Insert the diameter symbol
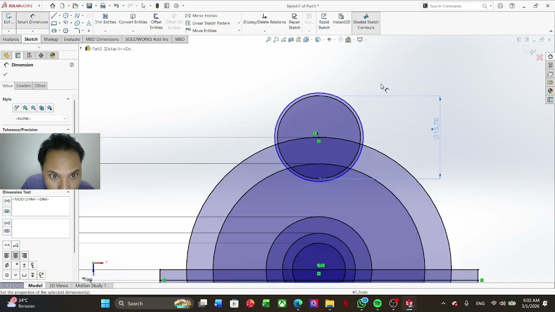 (7, 265)
